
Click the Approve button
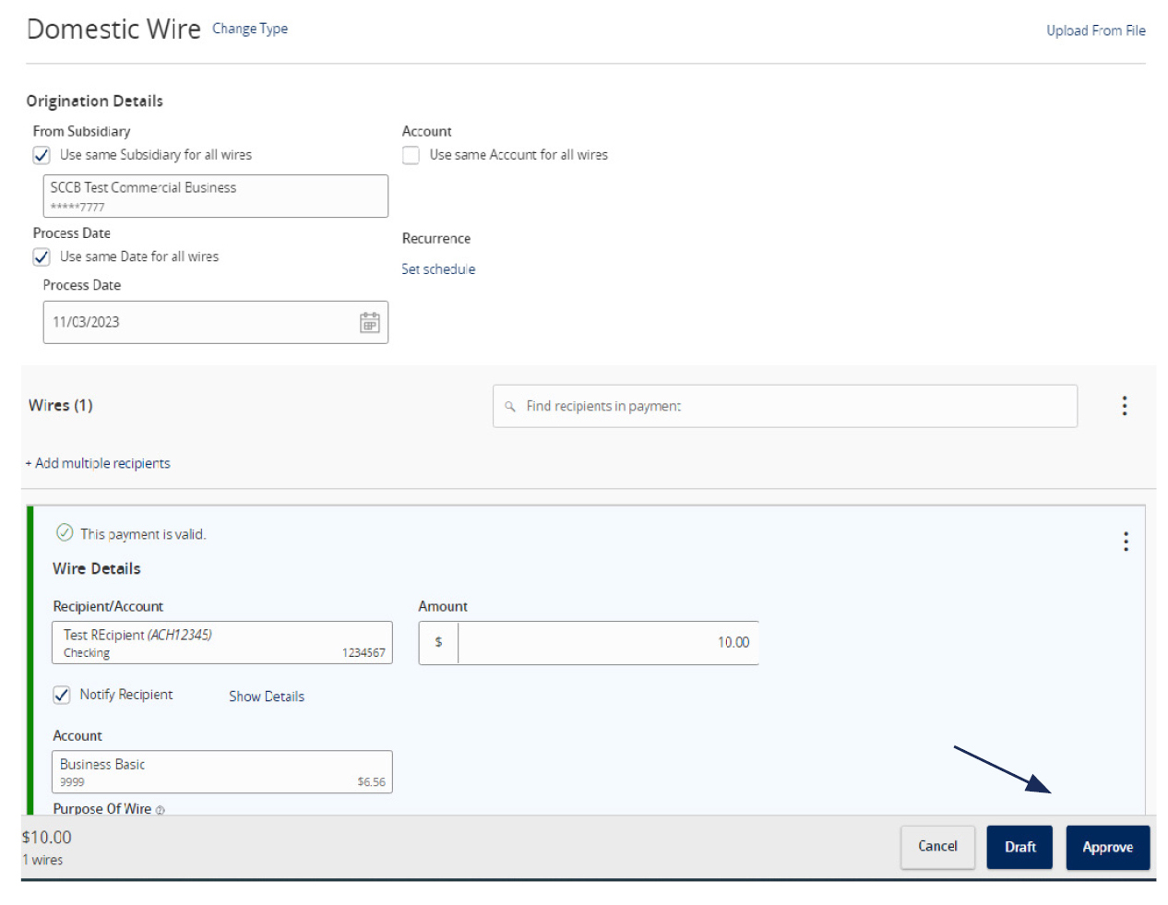click(x=1108, y=847)
